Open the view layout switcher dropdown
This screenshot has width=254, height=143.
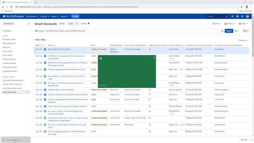(246, 31)
